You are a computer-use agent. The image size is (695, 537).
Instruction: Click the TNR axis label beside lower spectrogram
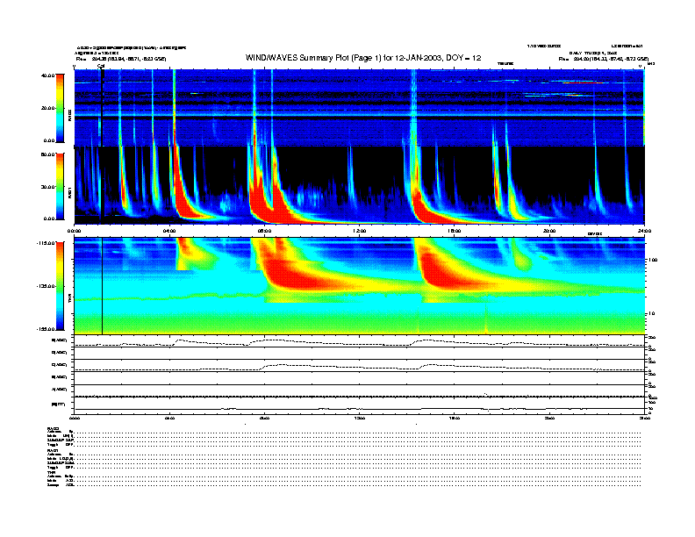(69, 299)
